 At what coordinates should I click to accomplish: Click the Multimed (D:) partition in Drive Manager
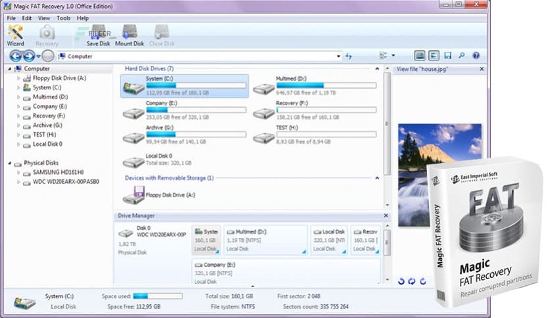point(265,240)
